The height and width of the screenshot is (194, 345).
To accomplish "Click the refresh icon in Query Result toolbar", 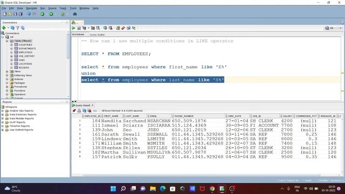I will (x=84, y=110).
